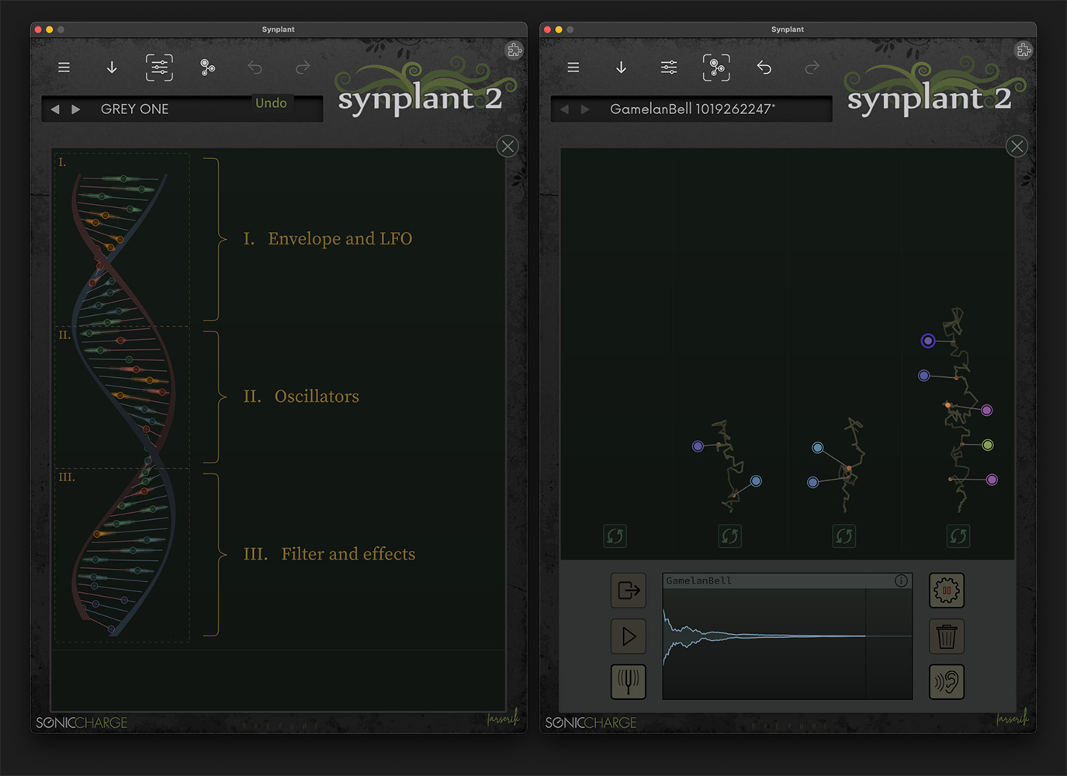Open the GamelanBell 1019262247 patch name selector
The image size is (1067, 776).
[x=692, y=109]
